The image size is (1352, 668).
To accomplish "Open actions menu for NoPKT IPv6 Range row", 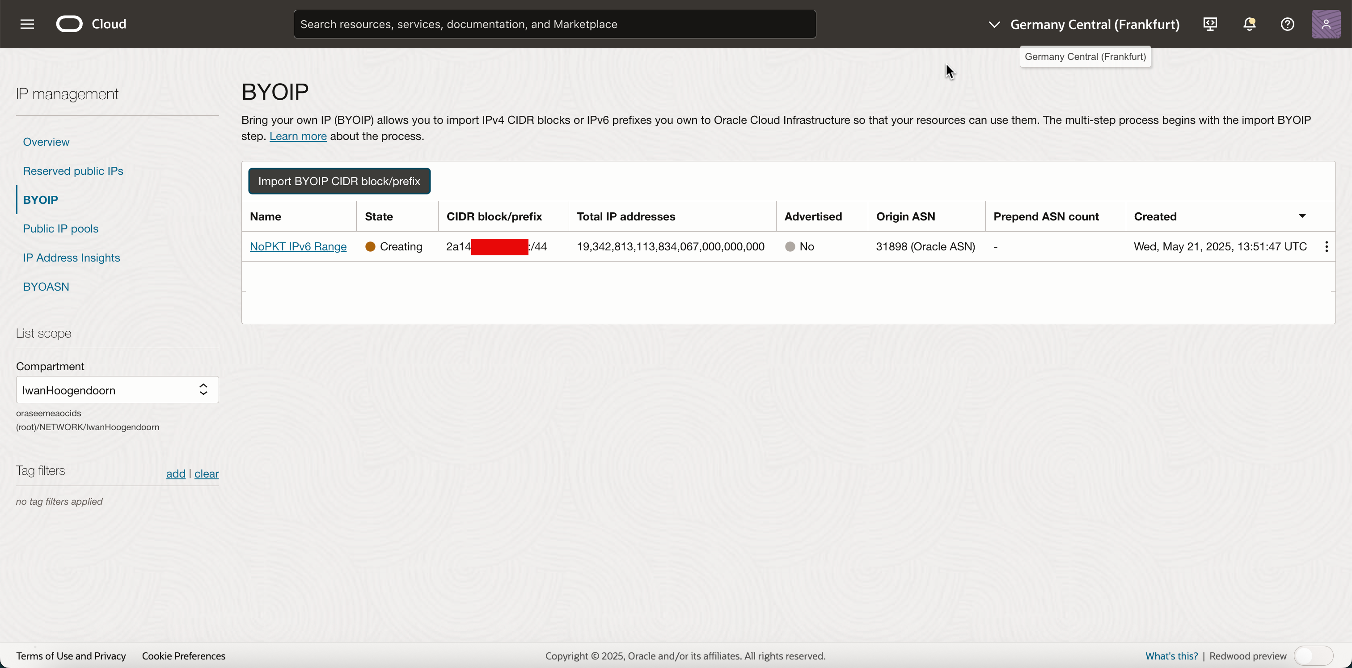I will tap(1326, 247).
